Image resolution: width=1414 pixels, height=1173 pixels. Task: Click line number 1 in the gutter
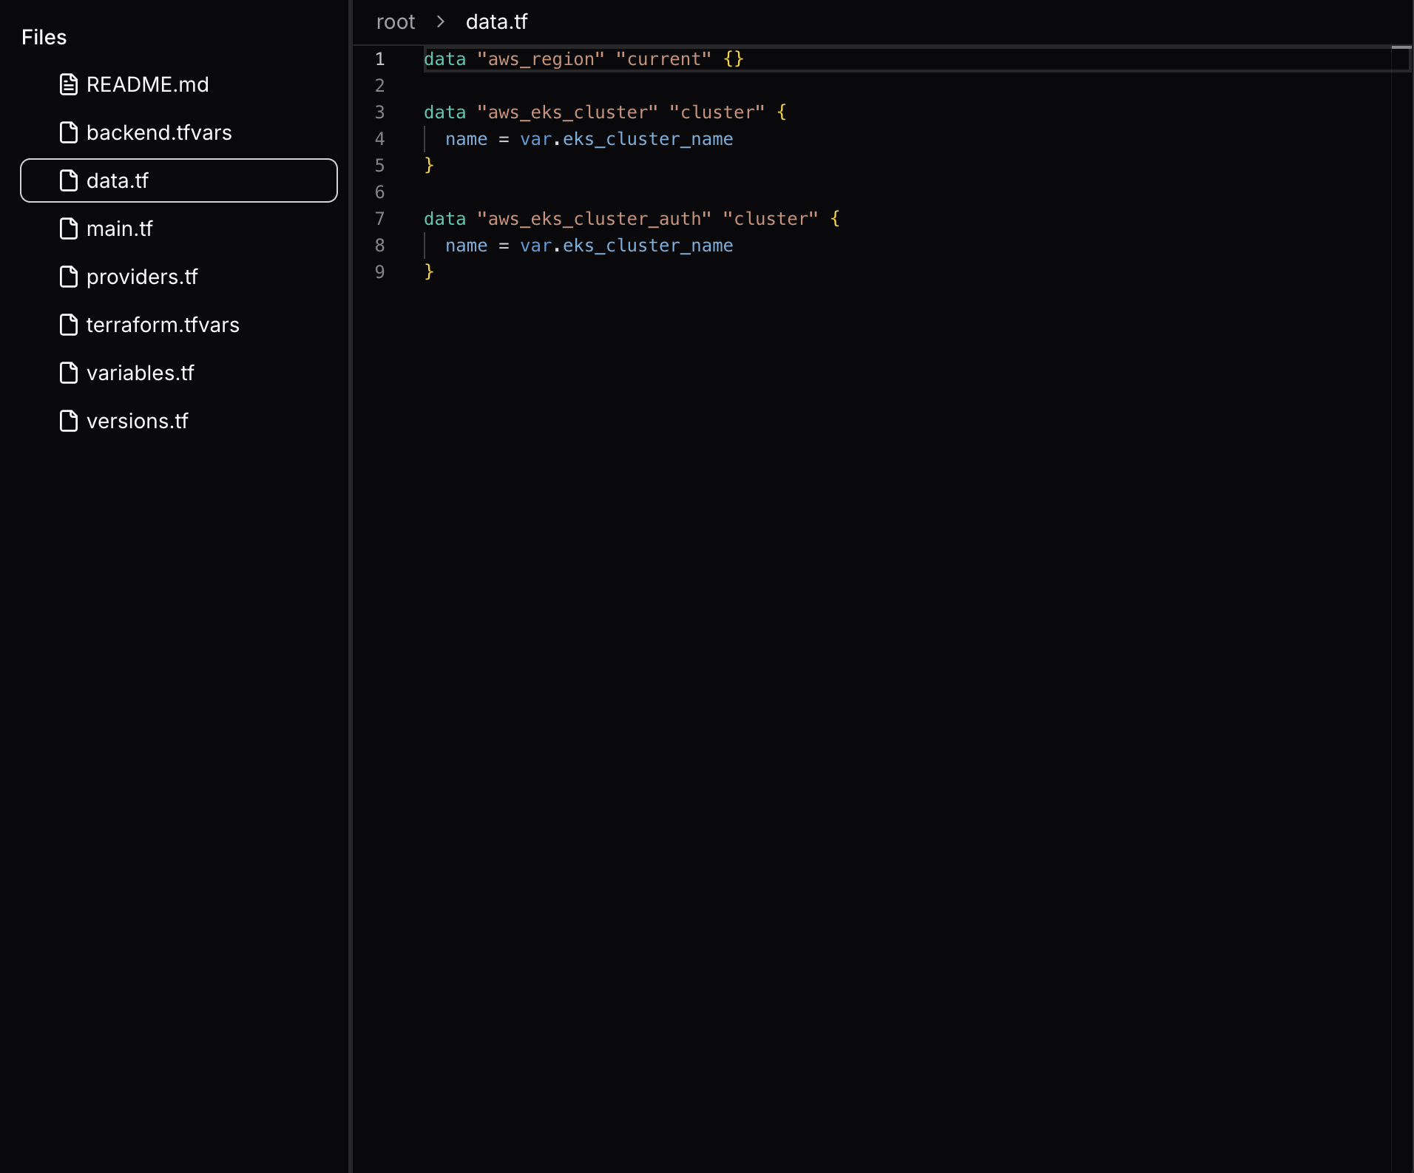(x=380, y=59)
